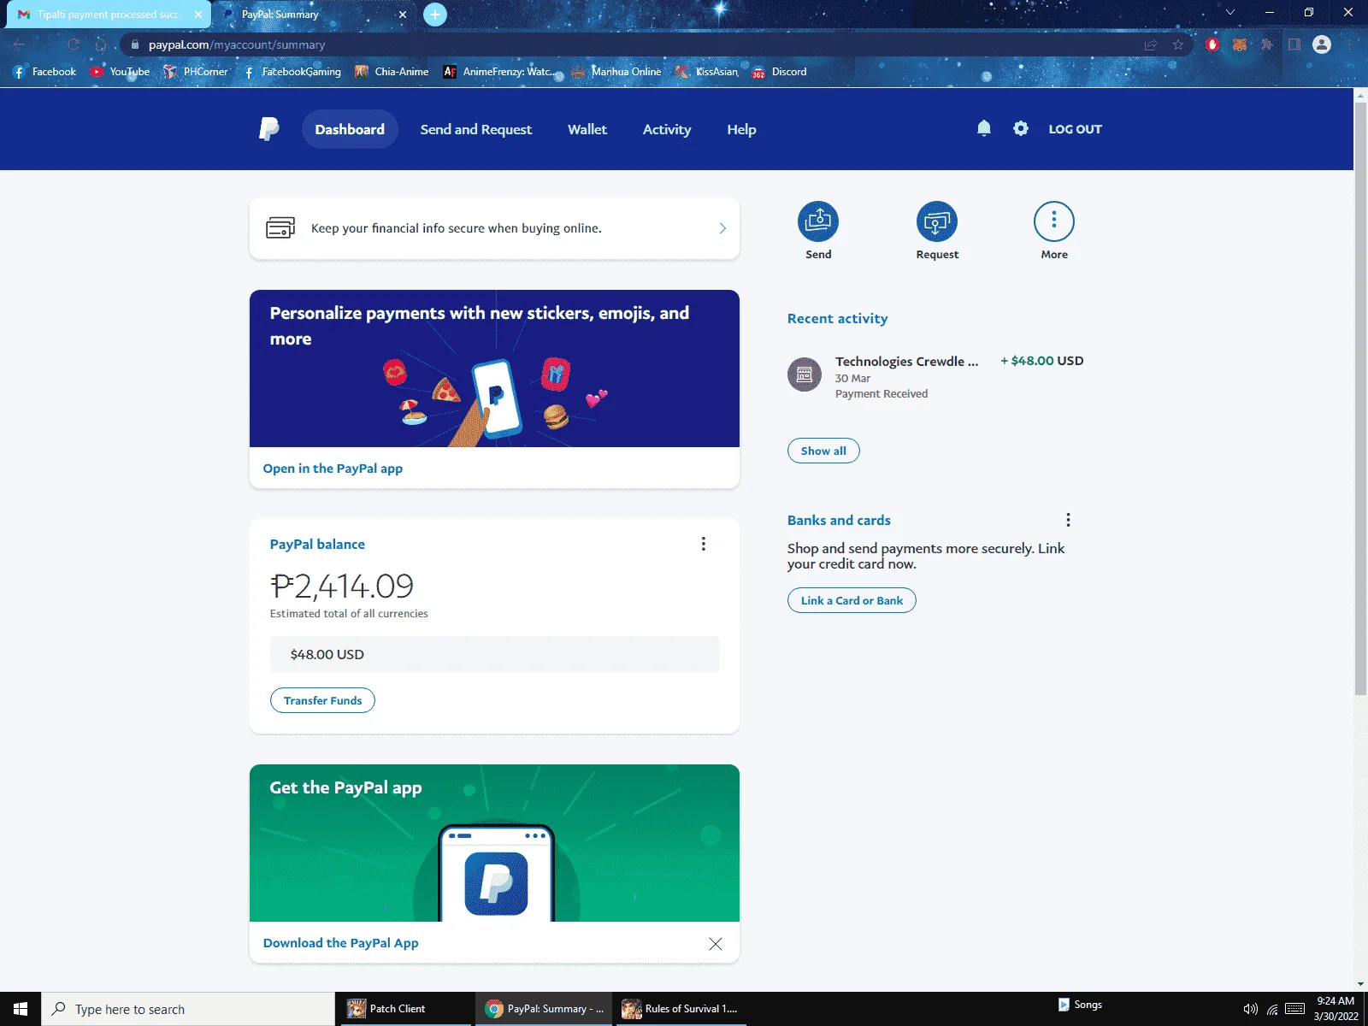Open the Facebook bookmark
This screenshot has width=1368, height=1026.
coord(44,72)
